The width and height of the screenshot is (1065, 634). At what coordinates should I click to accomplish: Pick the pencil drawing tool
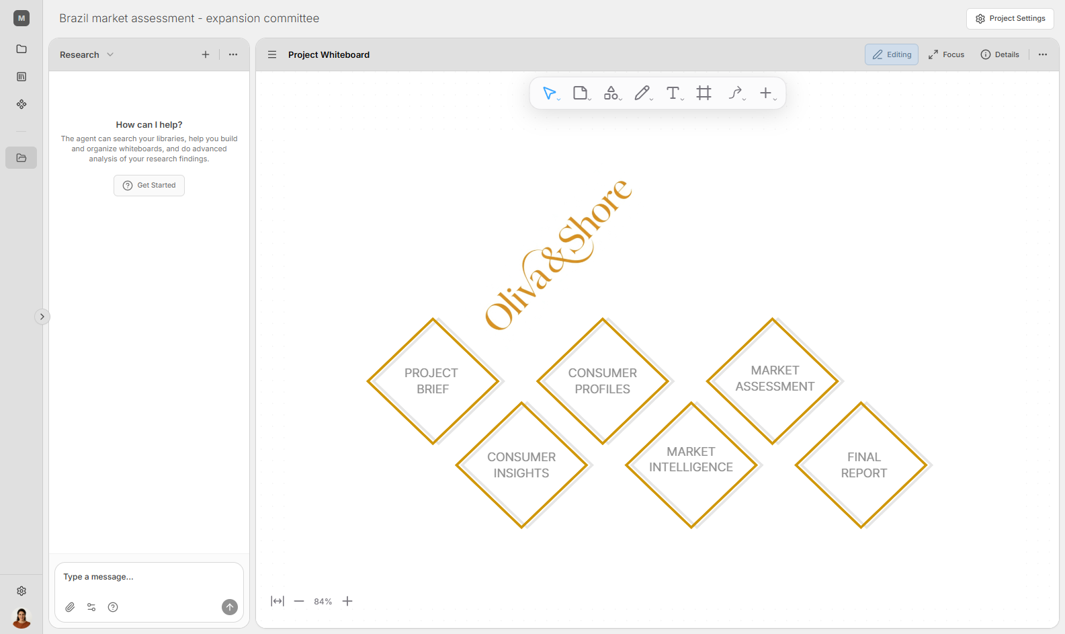click(x=643, y=93)
